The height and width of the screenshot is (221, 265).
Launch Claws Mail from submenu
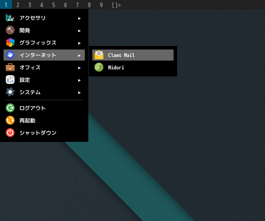click(x=133, y=55)
